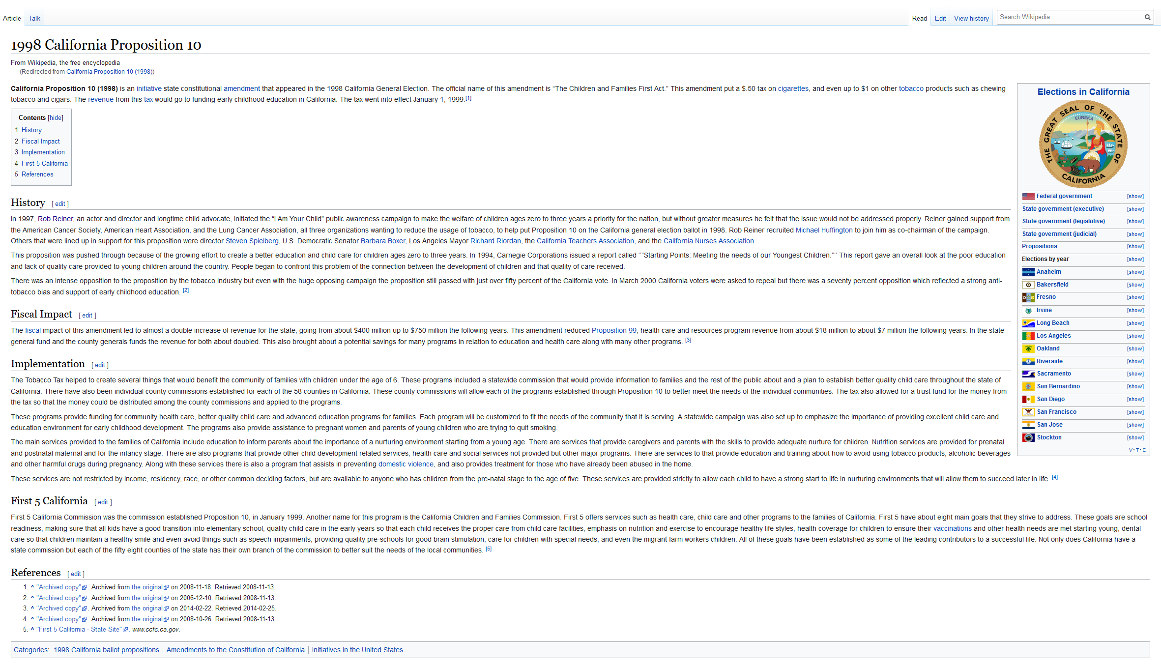Viewport: 1161px width, 666px height.
Task: Click the citation [1] superscript
Action: (468, 98)
